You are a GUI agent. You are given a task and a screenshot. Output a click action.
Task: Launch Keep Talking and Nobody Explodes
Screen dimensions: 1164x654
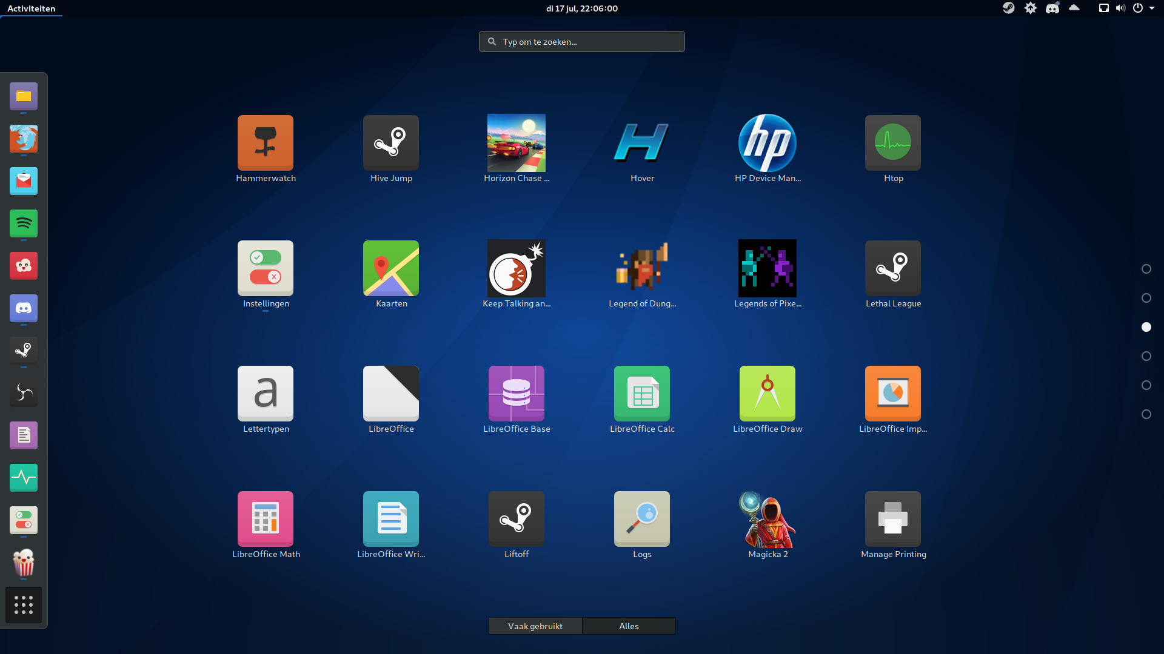click(x=517, y=269)
